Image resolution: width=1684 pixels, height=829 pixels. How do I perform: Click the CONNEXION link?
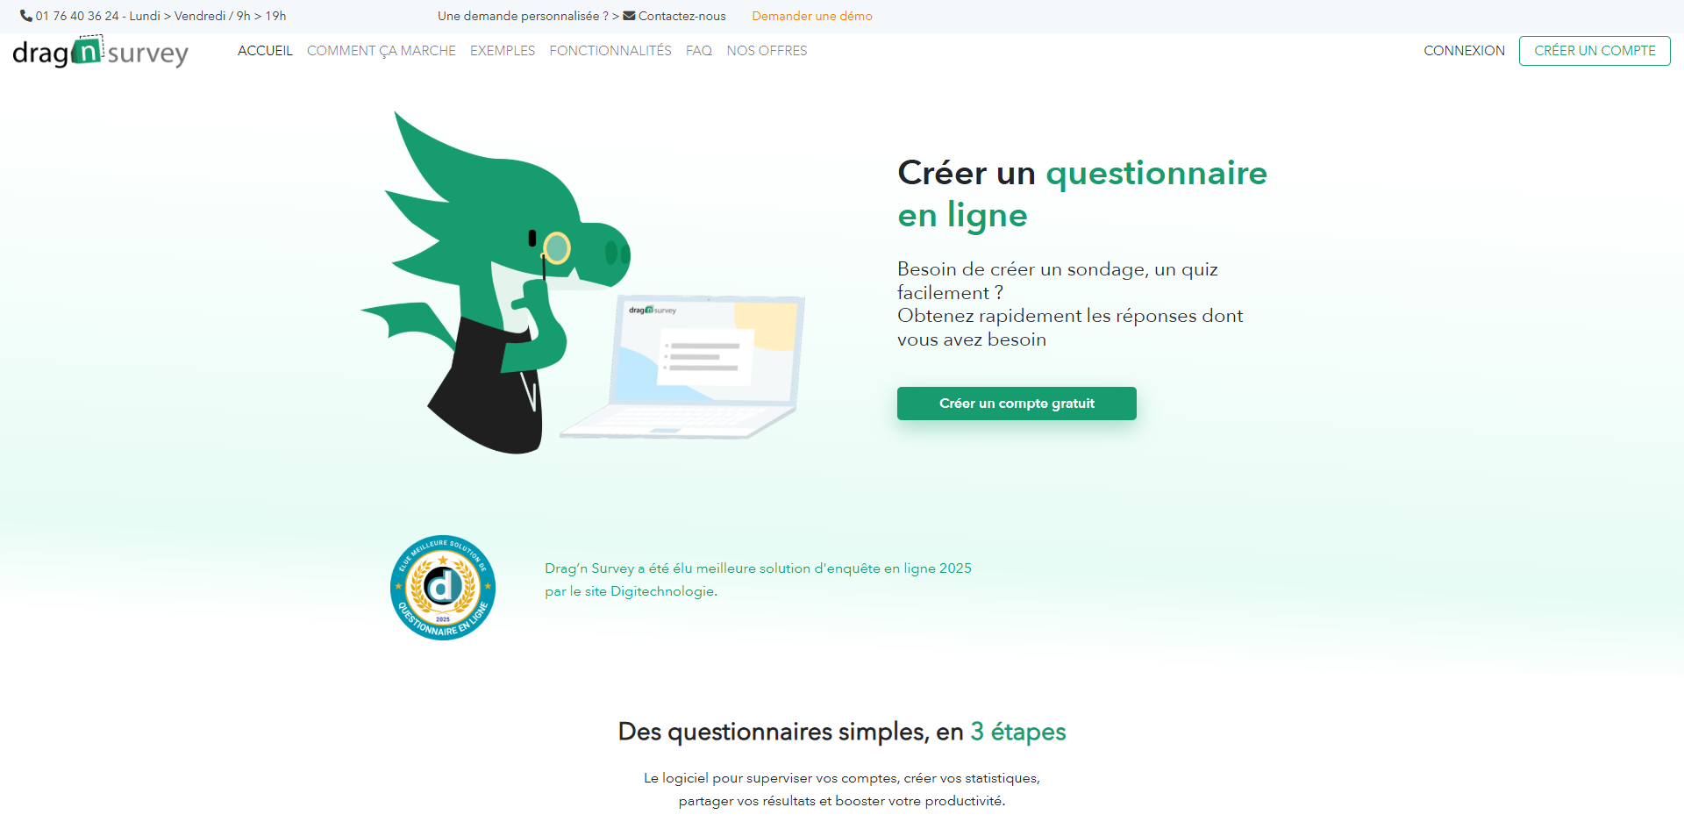click(x=1464, y=51)
